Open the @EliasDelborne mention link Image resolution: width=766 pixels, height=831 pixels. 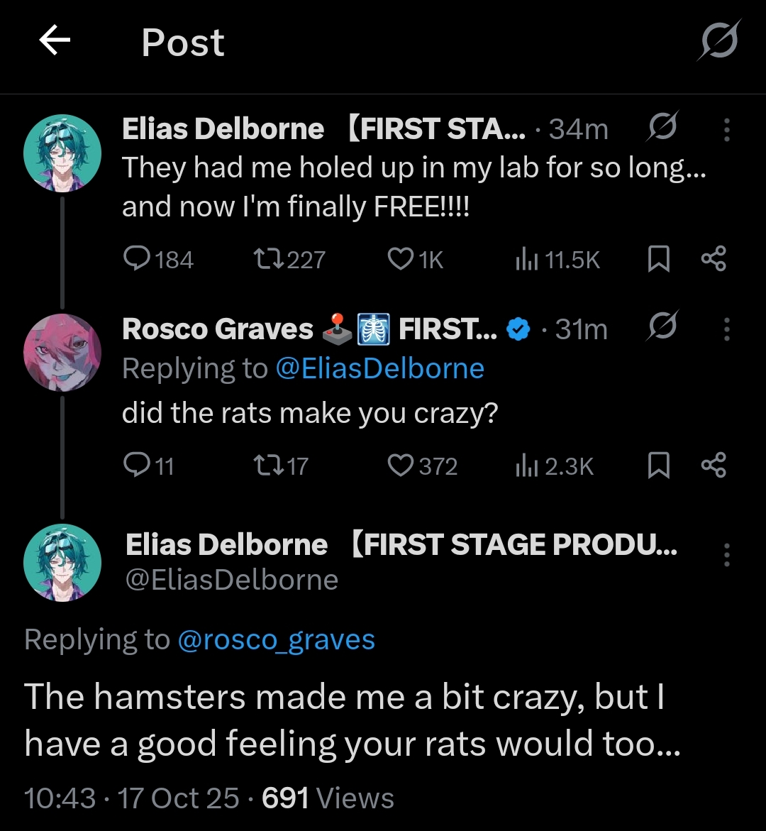(x=379, y=368)
